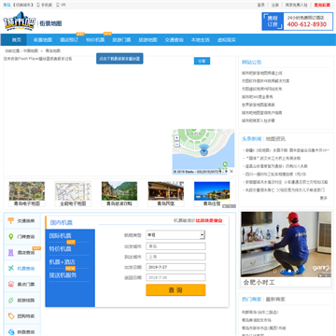Open the 本地生活 navigation menu item
This screenshot has height=336, width=336.
point(200,40)
